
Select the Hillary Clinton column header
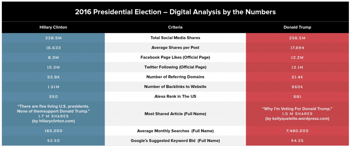point(53,27)
